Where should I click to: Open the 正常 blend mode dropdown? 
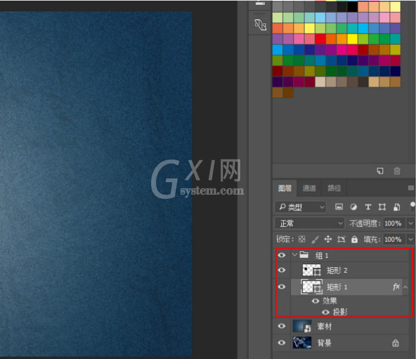coord(309,223)
